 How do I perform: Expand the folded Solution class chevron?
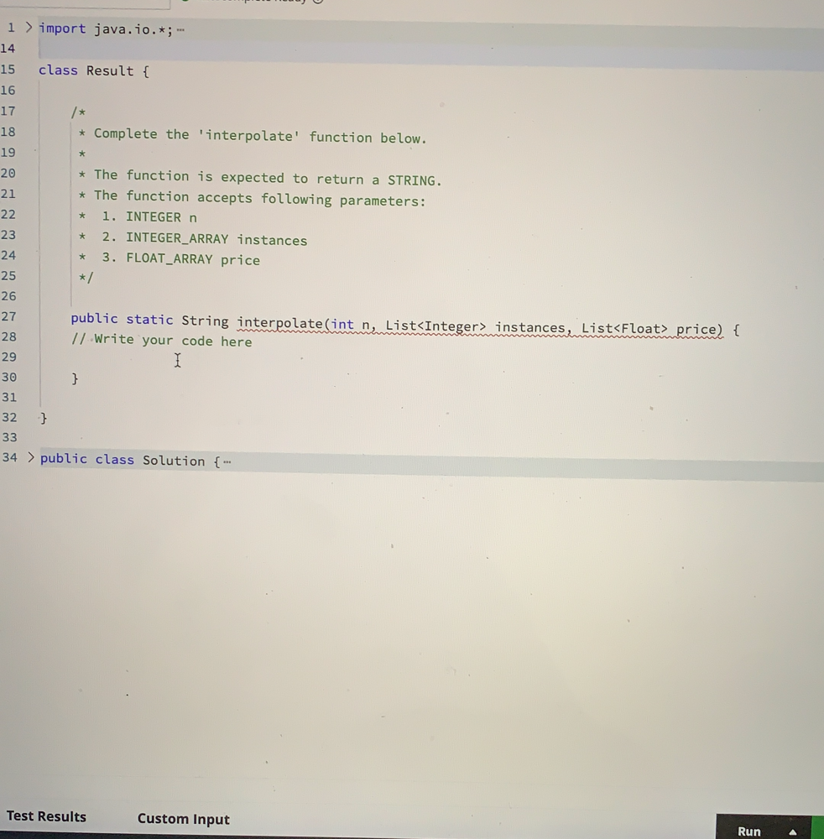(x=30, y=457)
